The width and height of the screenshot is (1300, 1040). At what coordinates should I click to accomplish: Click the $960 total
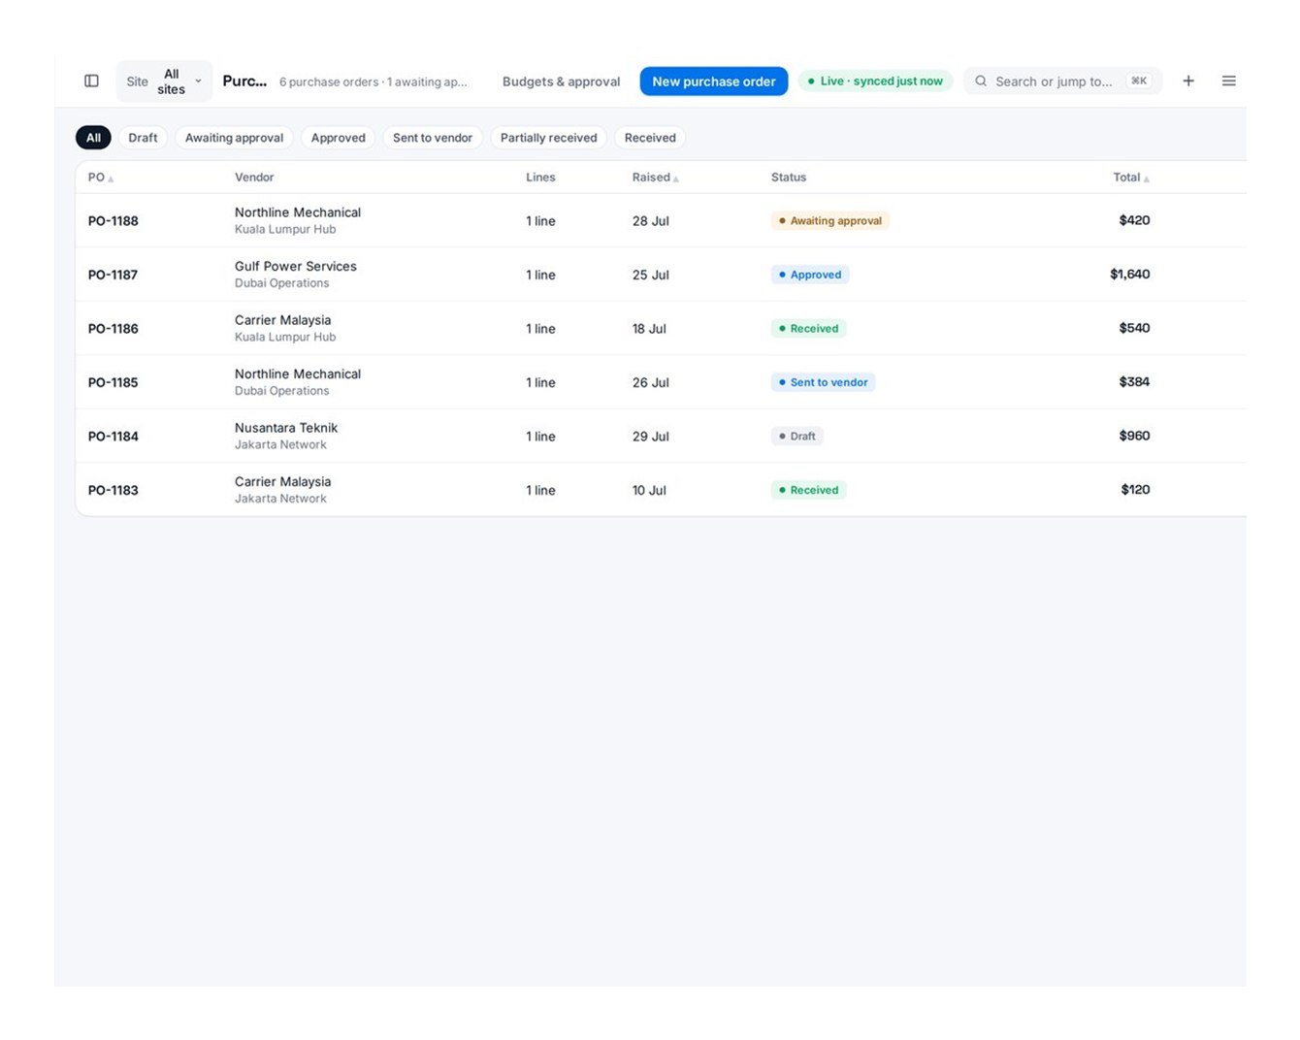coord(1134,436)
